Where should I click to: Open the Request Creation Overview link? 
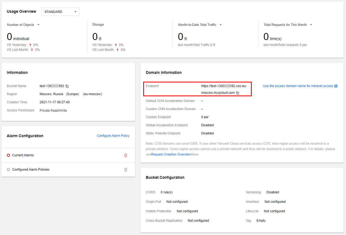[171, 154]
